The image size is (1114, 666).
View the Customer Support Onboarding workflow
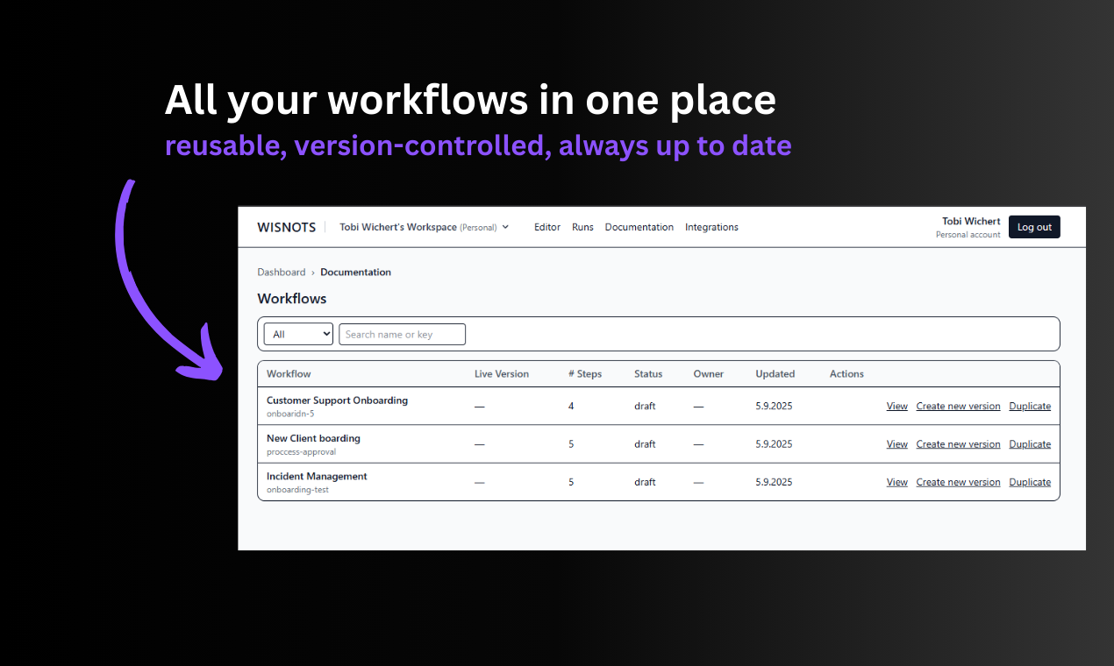coord(896,407)
